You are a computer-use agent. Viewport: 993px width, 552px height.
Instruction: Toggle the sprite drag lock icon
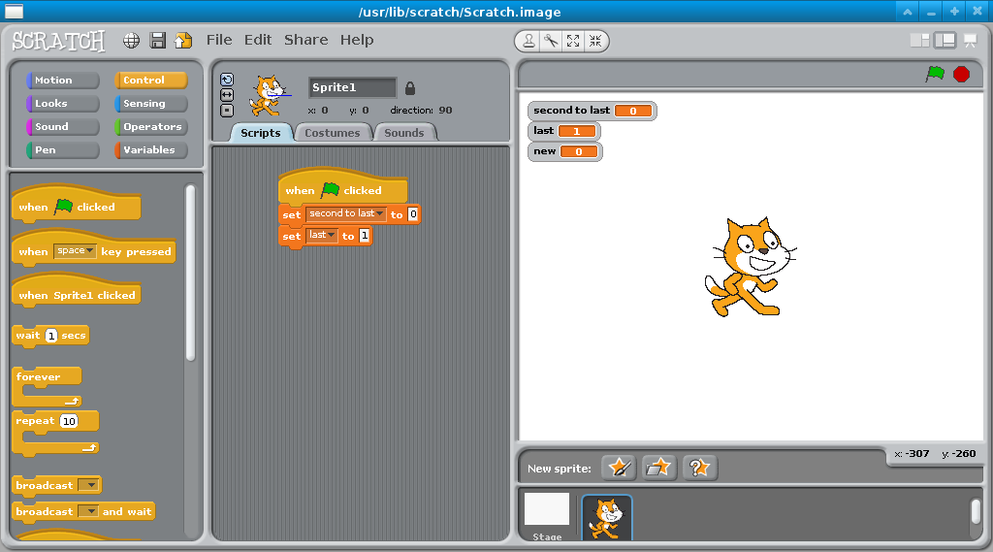click(x=409, y=88)
